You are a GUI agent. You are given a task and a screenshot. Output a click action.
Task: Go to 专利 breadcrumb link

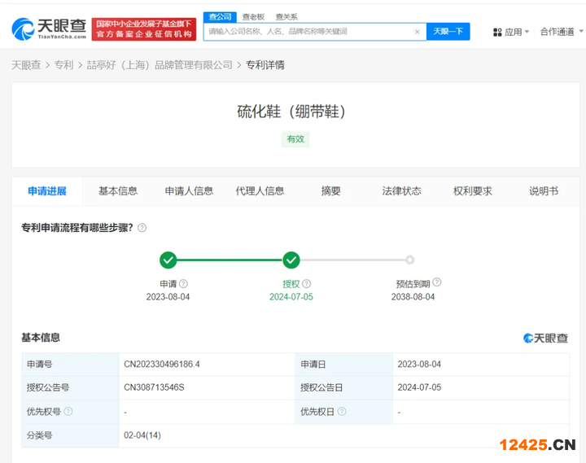pos(64,65)
